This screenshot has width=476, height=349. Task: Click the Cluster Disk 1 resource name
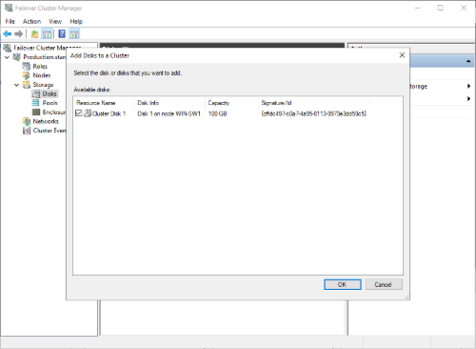click(109, 113)
